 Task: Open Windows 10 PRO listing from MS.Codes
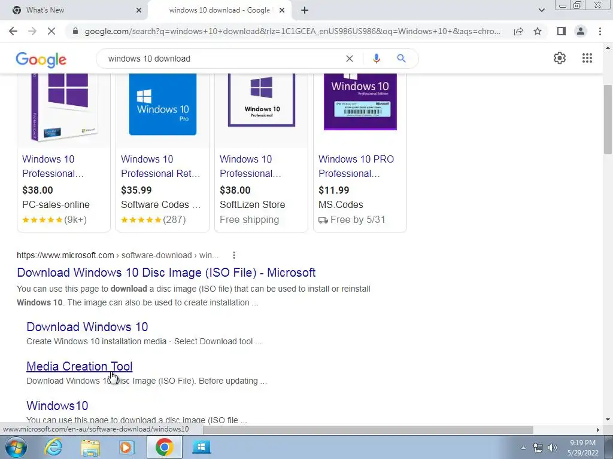pyautogui.click(x=356, y=166)
